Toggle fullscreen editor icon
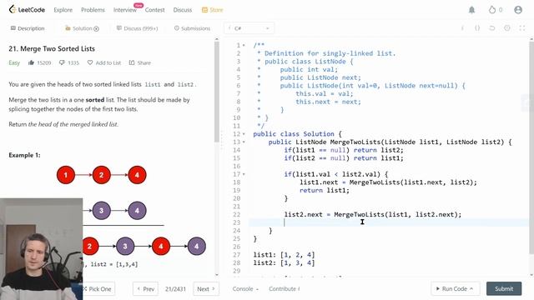The width and height of the screenshot is (534, 300). [x=522, y=28]
